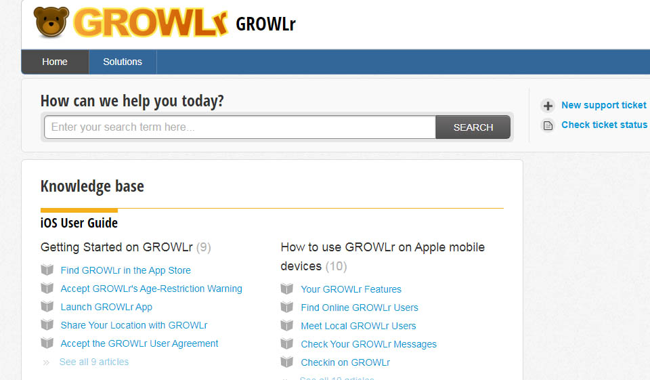Open Check Your GROWLr Messages article
This screenshot has height=380, width=650.
coord(368,344)
